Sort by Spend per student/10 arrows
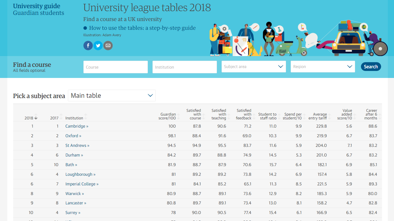 (x=304, y=117)
